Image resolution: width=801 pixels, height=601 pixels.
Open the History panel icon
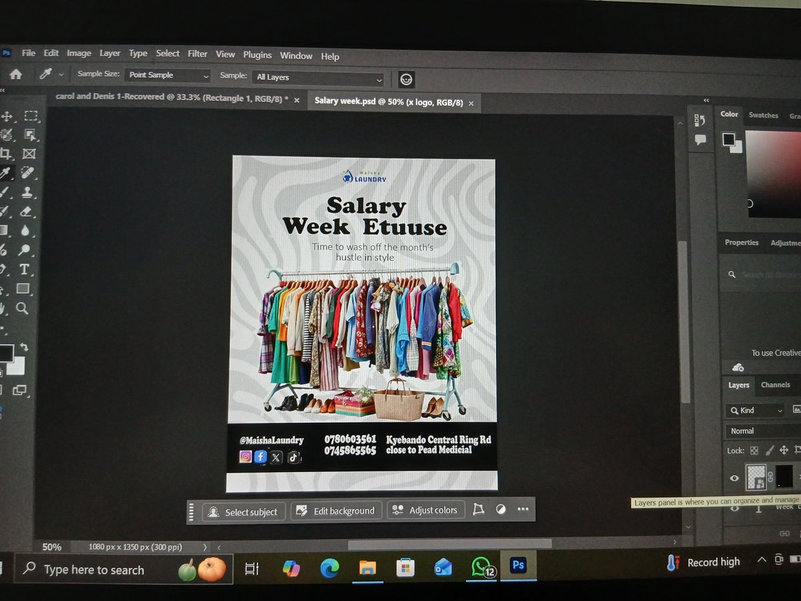tap(700, 121)
